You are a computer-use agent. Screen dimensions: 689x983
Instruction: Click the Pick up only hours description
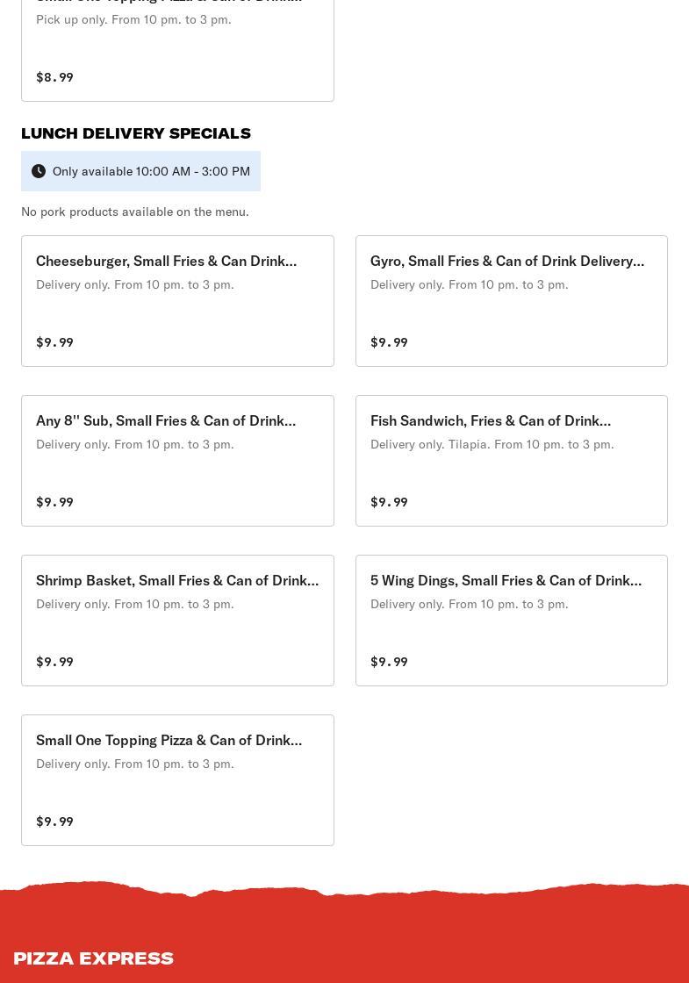coord(133,19)
